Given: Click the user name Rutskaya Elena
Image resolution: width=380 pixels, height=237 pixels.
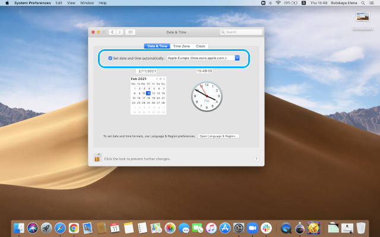Looking at the screenshot, I should [x=344, y=3].
